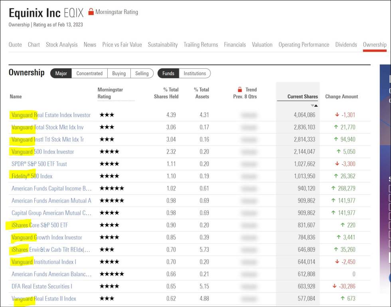Open the Sustainability tab

pyautogui.click(x=163, y=45)
